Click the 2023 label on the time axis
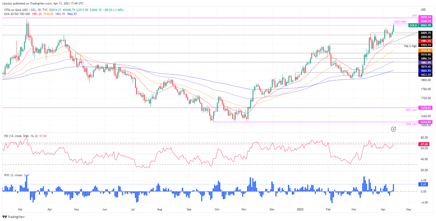Screen dimensions: 436x221 tap(300, 209)
